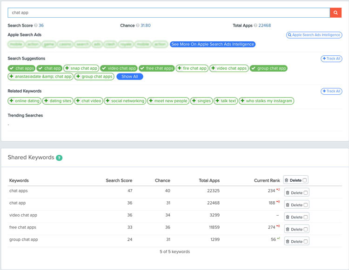Add 'singles' related keyword
Viewport: 349px width, 270px height.
pos(201,101)
